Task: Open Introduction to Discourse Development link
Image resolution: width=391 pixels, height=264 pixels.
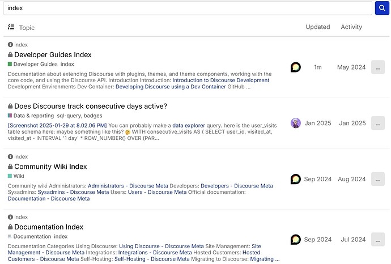Action: tap(220, 80)
